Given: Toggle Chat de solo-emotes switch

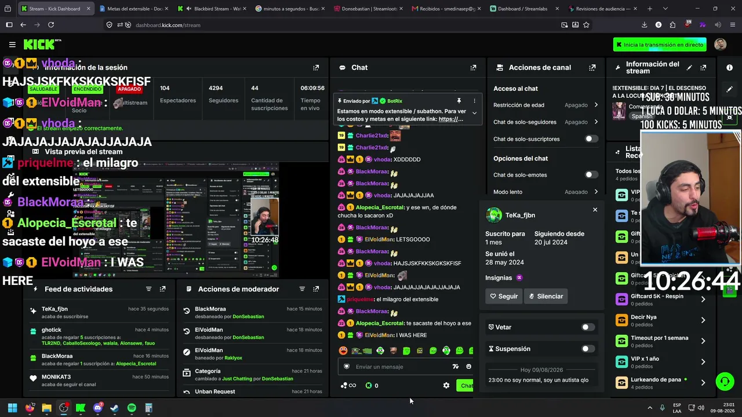Looking at the screenshot, I should 591,175.
